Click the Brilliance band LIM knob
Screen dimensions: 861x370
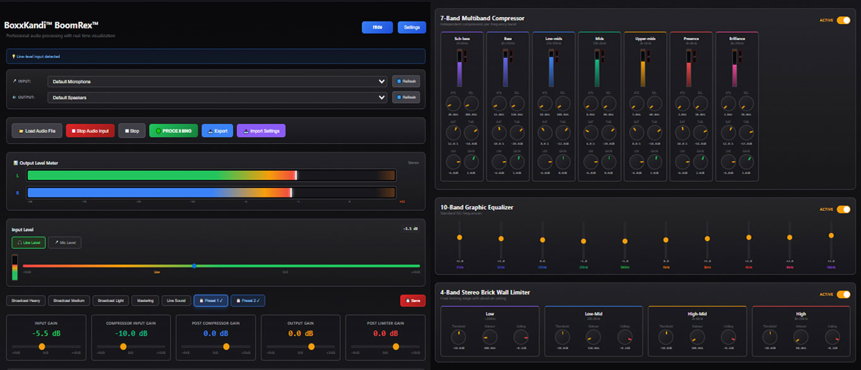(x=728, y=162)
